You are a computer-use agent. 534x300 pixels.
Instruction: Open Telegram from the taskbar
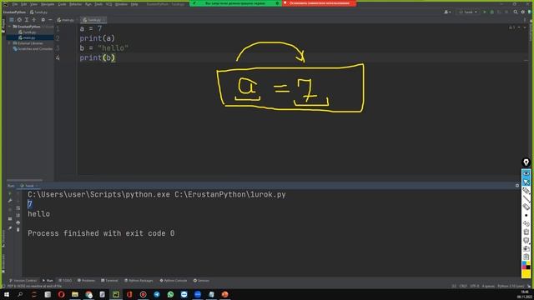coord(157,294)
